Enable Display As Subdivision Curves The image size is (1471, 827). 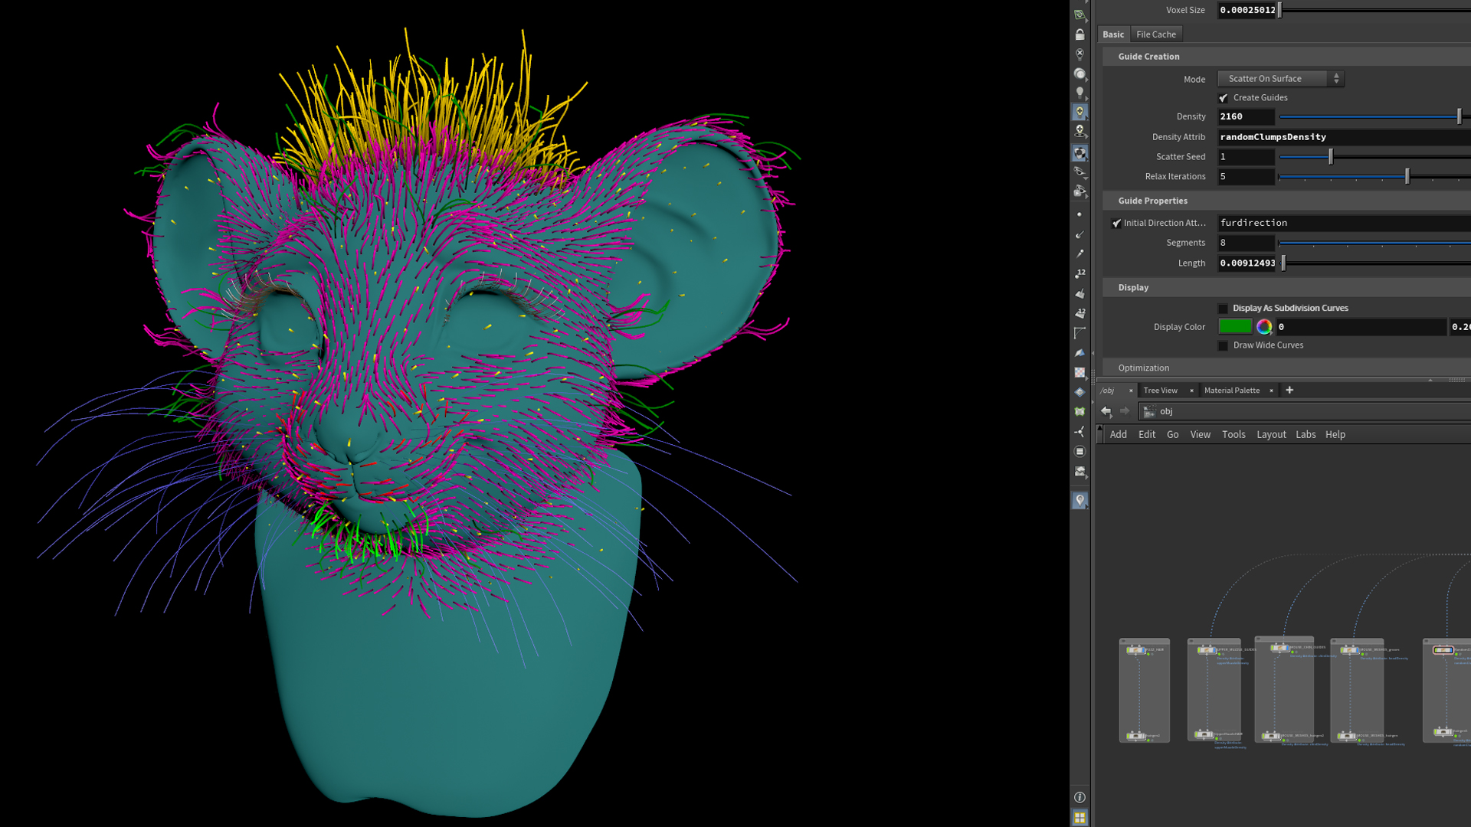click(x=1223, y=309)
